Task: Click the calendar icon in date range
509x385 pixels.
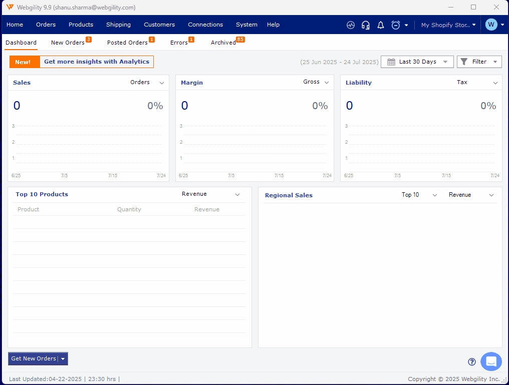Action: pos(391,62)
